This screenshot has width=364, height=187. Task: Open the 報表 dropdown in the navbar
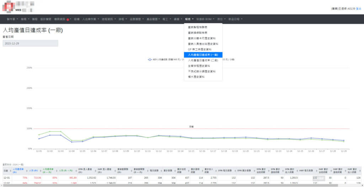click(189, 19)
